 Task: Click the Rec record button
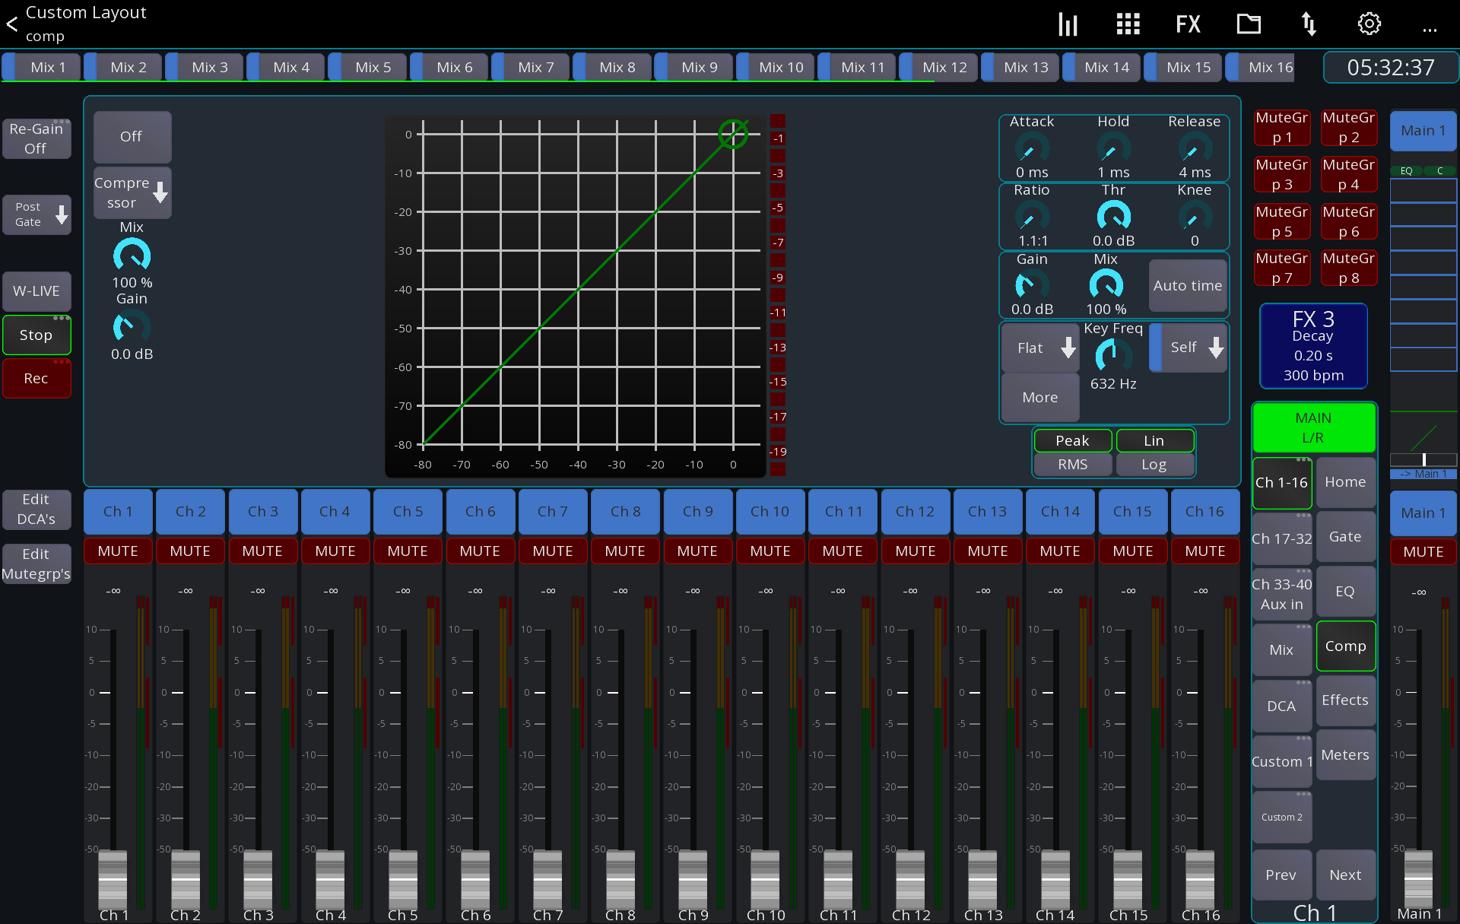(36, 379)
